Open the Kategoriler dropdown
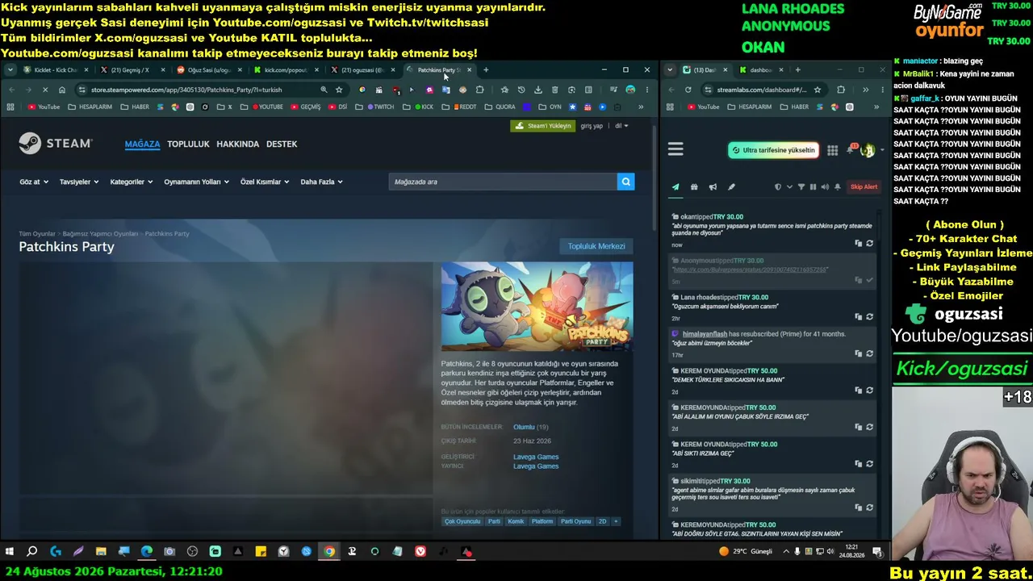This screenshot has width=1033, height=581. [x=131, y=182]
